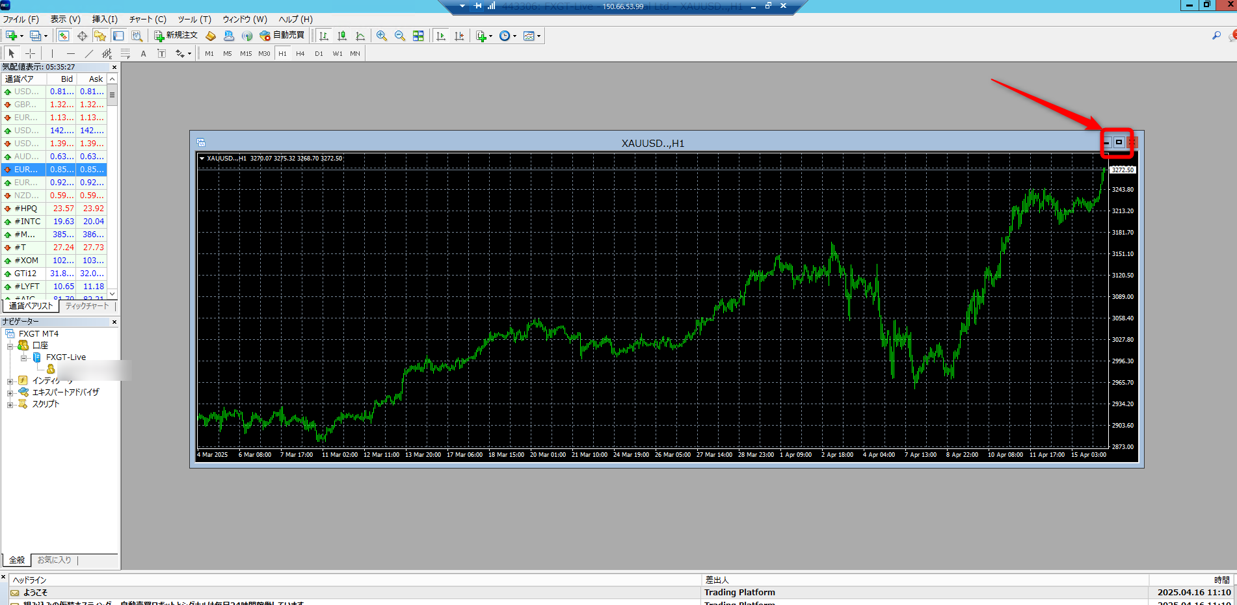Toggle the Market Watch window icon
The height and width of the screenshot is (605, 1237).
coord(64,36)
